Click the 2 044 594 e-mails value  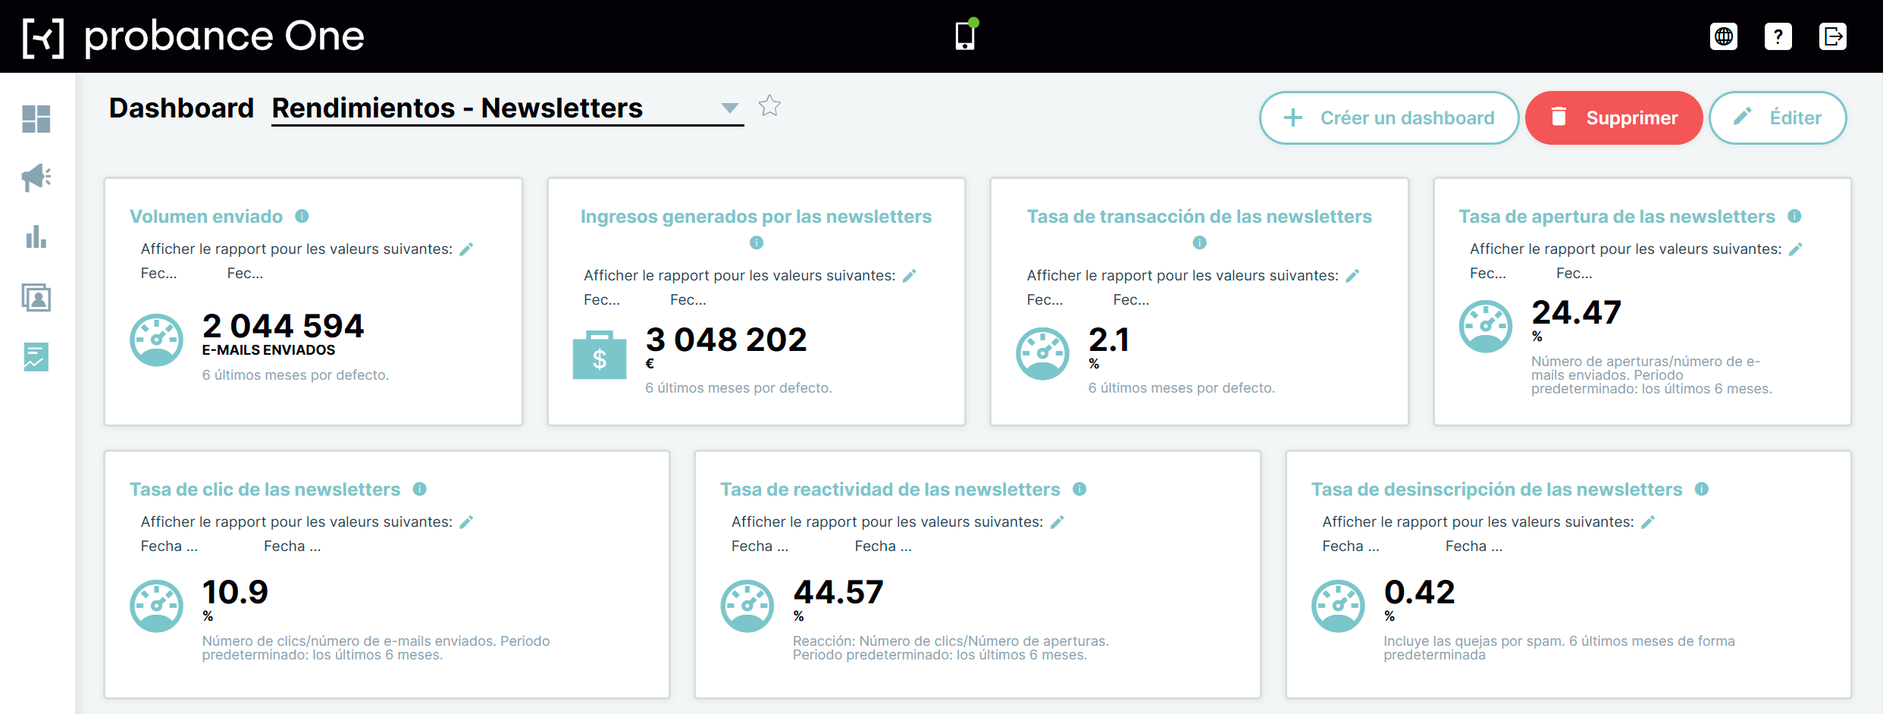[284, 326]
